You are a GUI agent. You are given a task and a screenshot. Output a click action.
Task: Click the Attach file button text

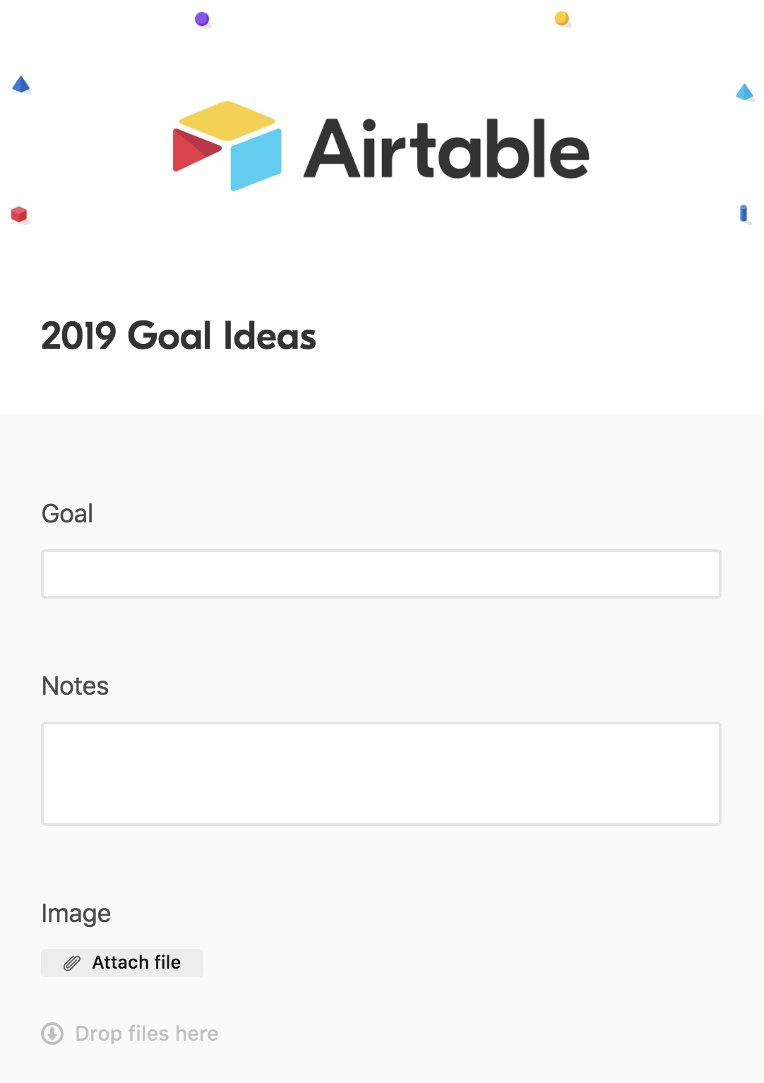click(x=136, y=962)
